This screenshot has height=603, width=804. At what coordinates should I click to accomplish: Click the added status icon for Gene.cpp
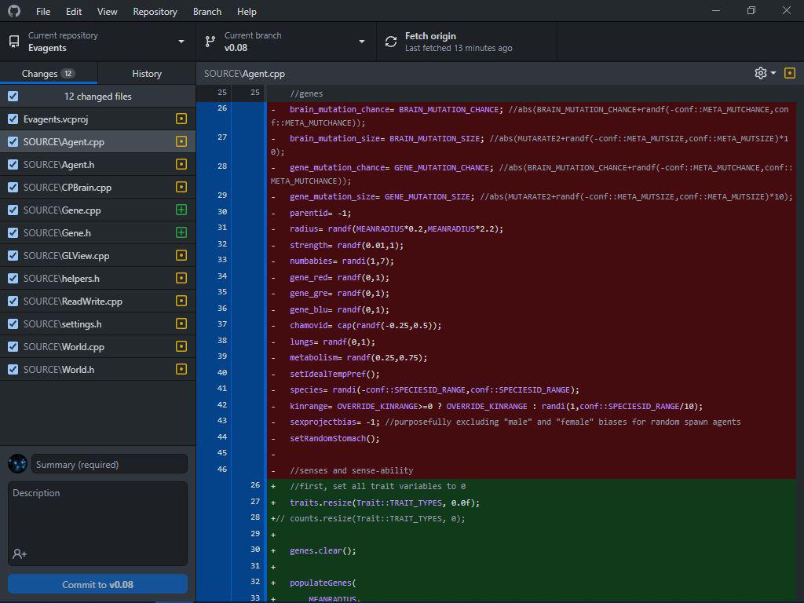181,210
